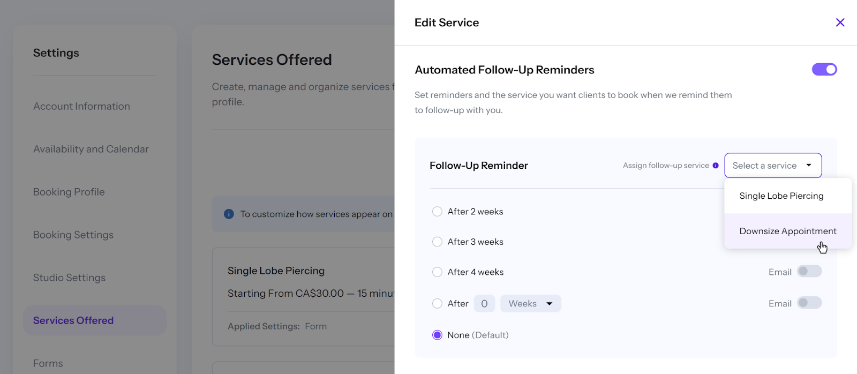The width and height of the screenshot is (857, 374).
Task: Click info icon next to Assign follow-up service
Action: pyautogui.click(x=716, y=166)
